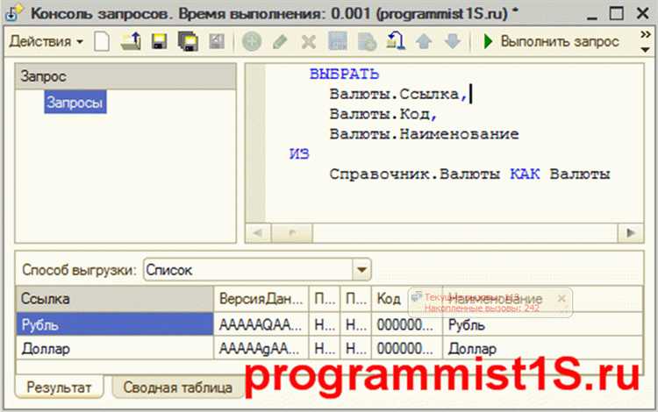Click Справочник.Валюты КАК Валюты line

click(469, 174)
